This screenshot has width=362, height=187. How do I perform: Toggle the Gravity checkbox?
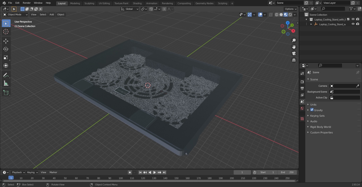tap(312, 110)
